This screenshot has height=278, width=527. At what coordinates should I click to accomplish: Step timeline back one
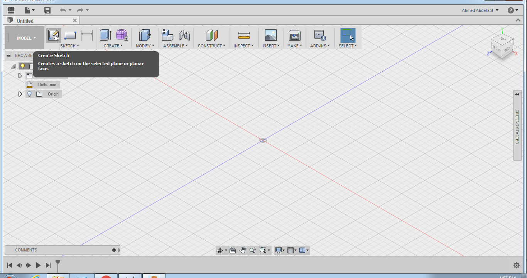point(19,265)
